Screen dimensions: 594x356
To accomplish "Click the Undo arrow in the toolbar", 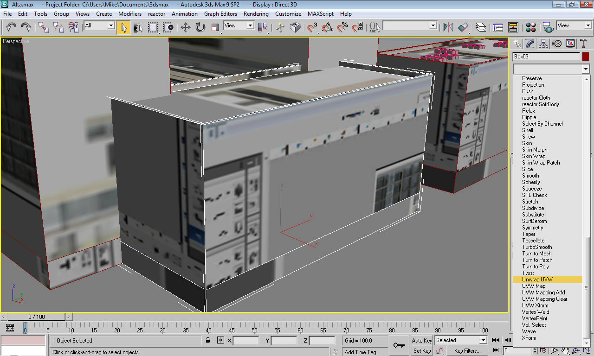I will [11, 27].
